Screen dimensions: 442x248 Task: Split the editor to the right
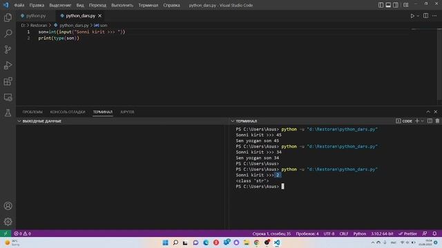pyautogui.click(x=425, y=16)
